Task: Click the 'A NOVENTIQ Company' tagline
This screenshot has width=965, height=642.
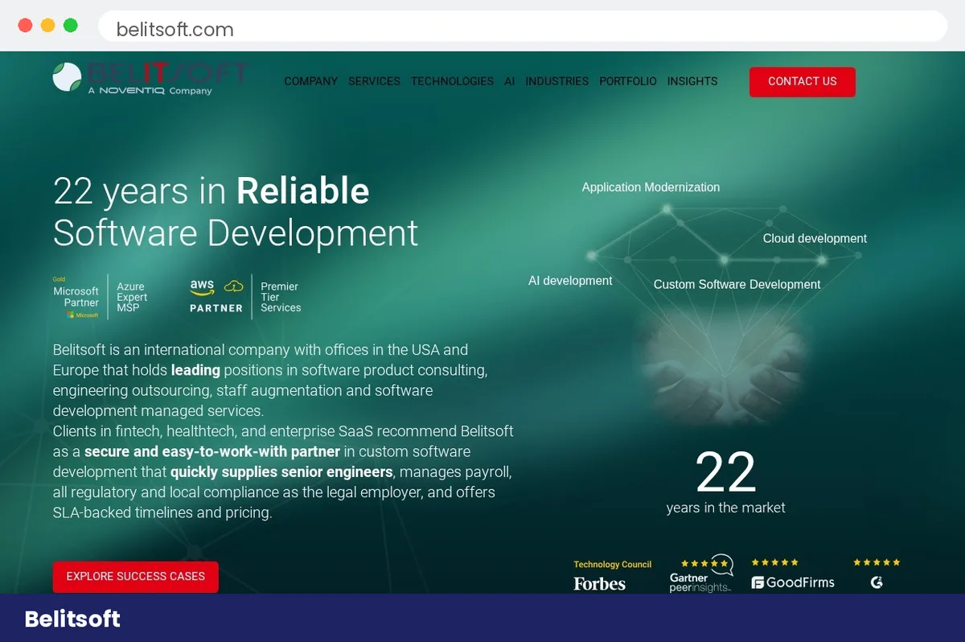Action: click(x=150, y=91)
